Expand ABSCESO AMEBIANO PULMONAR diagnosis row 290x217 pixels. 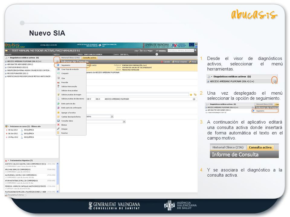(x=6, y=61)
